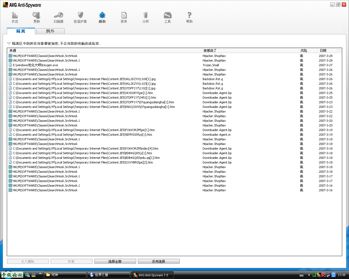The image size is (349, 279).
Task: Click file icon of edu.qq[1].htm row
Action: click(10, 158)
